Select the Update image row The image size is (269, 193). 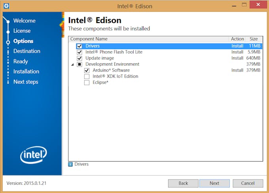click(x=169, y=58)
